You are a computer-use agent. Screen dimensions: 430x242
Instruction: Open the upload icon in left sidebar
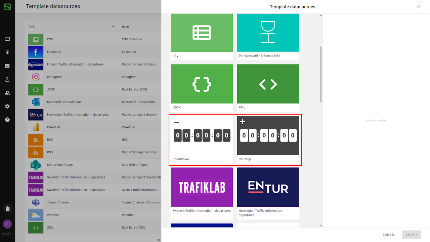tap(7, 52)
